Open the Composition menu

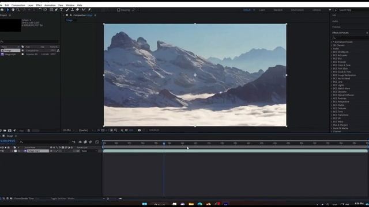[18, 5]
